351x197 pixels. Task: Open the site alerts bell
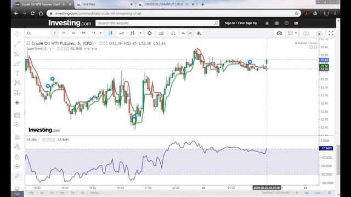point(267,23)
